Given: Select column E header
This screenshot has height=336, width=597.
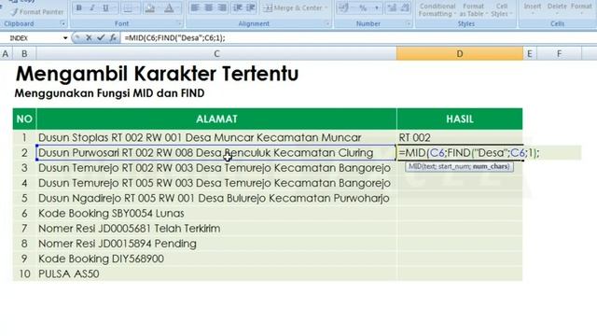Looking at the screenshot, I should [530, 54].
